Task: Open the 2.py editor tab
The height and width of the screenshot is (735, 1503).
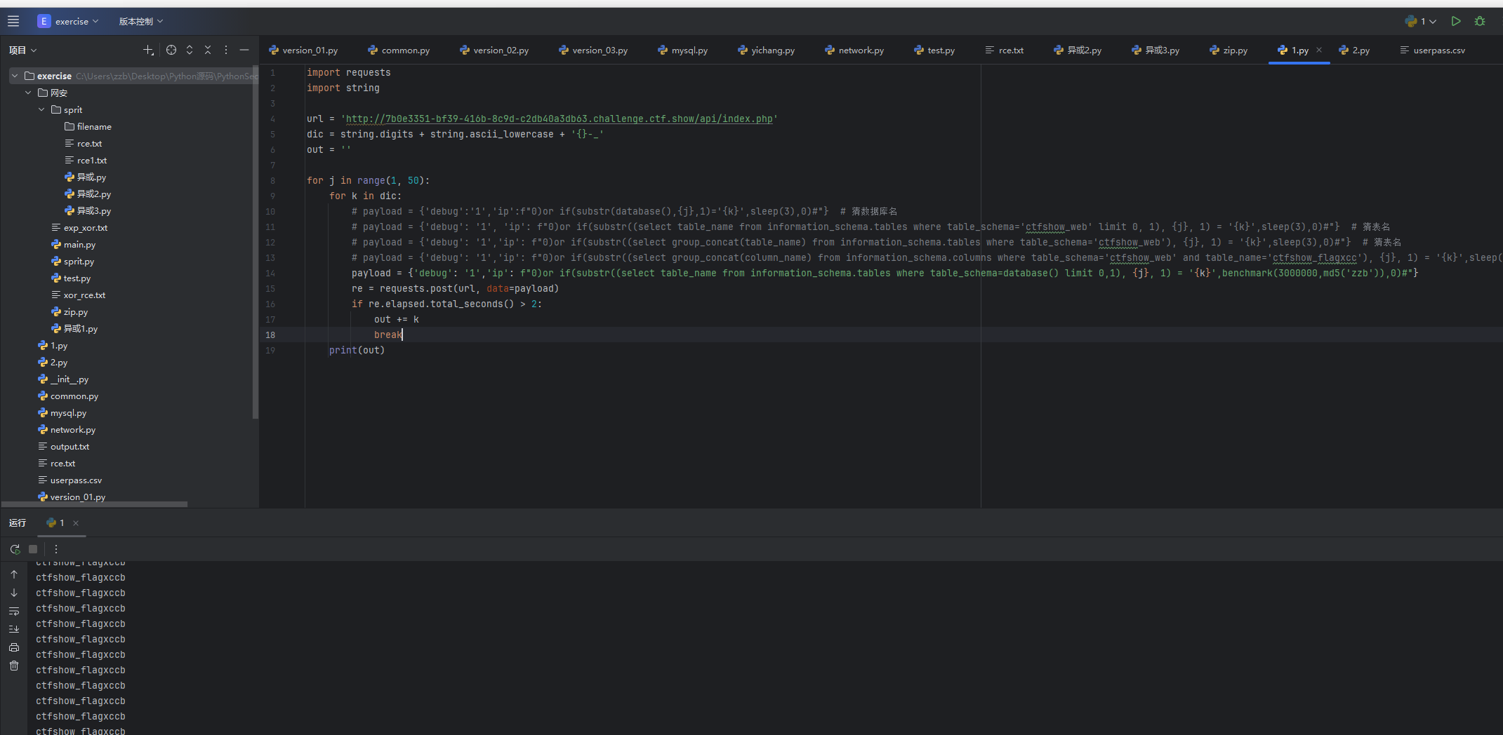Action: pos(1354,50)
